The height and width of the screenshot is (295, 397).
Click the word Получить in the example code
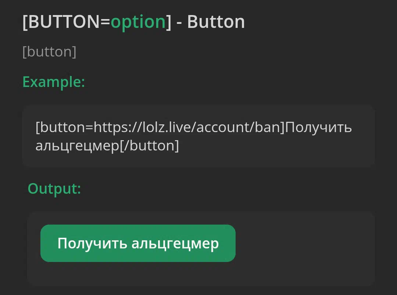point(319,127)
